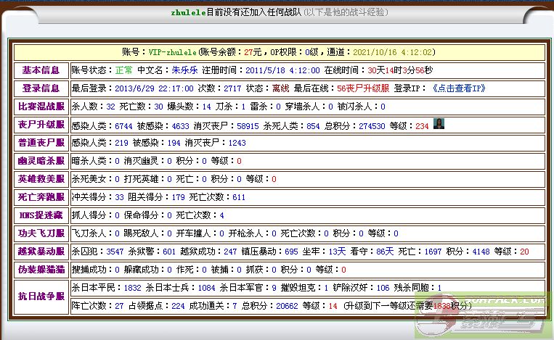This screenshot has width=554, height=340.
Task: Open the 丧尸升级服 section label
Action: coord(41,125)
